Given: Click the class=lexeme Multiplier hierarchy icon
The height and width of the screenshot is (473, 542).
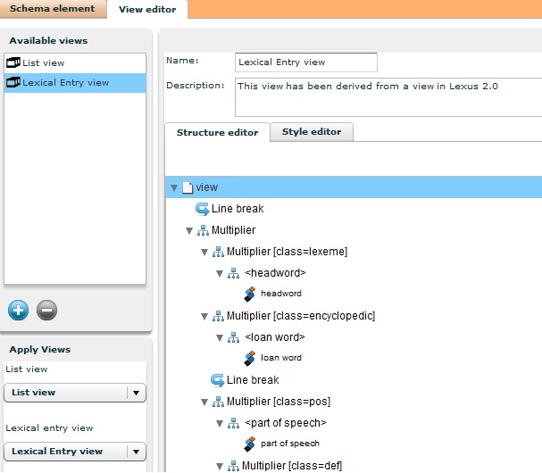Looking at the screenshot, I should tap(218, 252).
